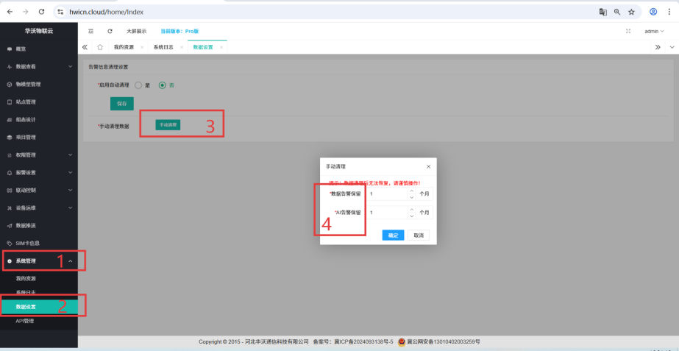Select 否 for 启用自动清理
The height and width of the screenshot is (351, 679).
(163, 85)
